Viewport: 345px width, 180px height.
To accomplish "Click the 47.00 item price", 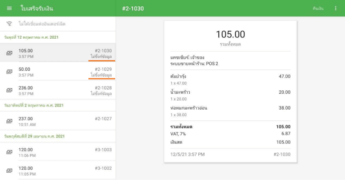I will tap(285, 76).
